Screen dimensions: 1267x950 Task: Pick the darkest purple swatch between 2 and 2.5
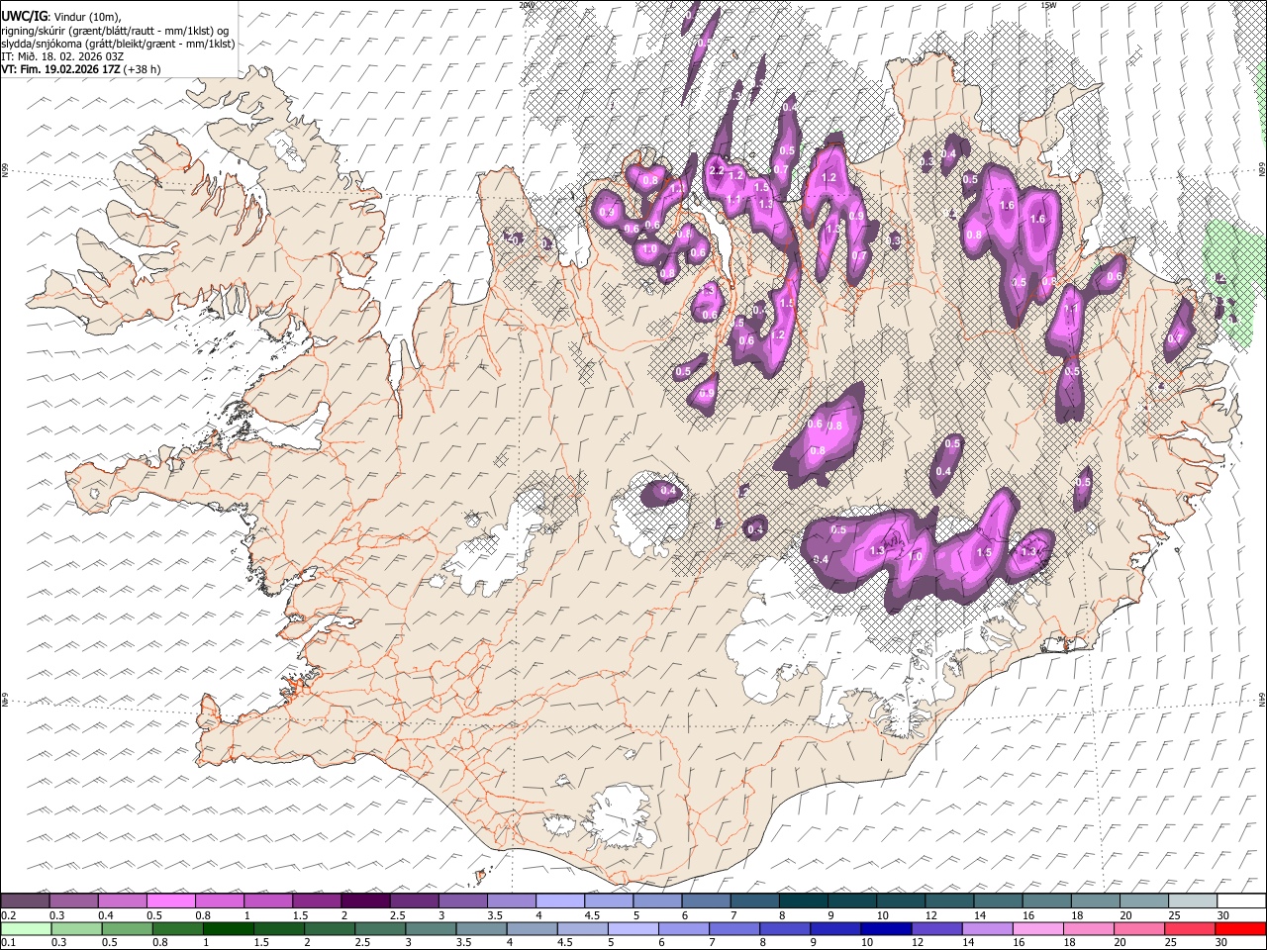tap(365, 901)
